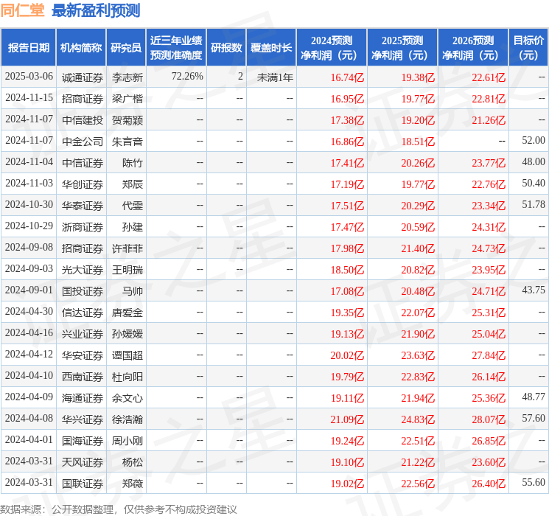The image size is (549, 516).
Task: Click institution 华创证券
Action: click(x=83, y=184)
